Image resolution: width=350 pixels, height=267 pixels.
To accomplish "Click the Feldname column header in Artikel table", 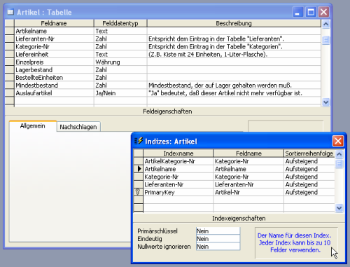I will 54,23.
